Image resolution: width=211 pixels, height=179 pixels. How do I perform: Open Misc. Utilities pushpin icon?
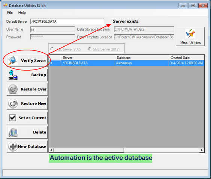click(x=190, y=33)
